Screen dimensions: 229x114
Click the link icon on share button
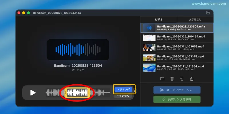pos(163,99)
